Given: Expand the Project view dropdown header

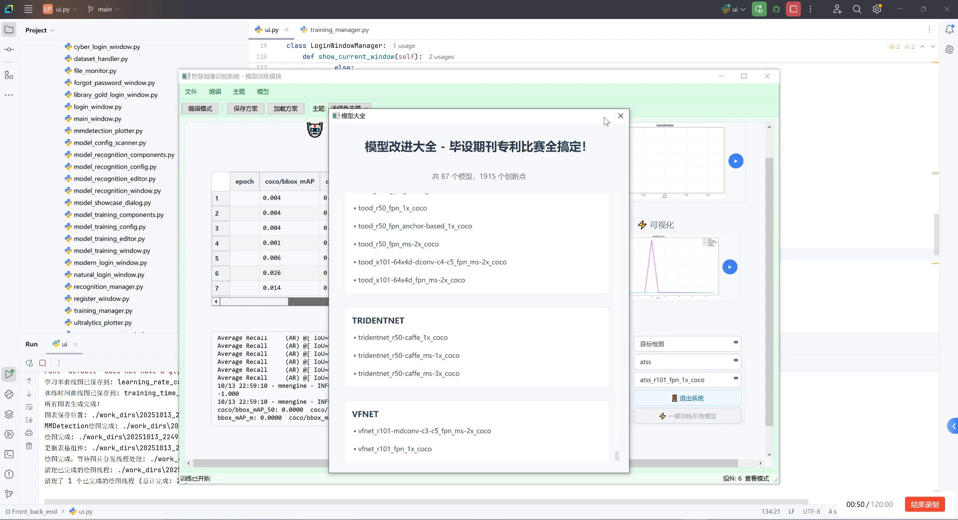Looking at the screenshot, I should click(x=40, y=30).
